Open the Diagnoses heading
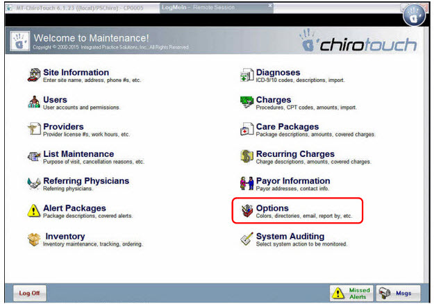Viewport: 434px width, 304px height. (x=278, y=72)
